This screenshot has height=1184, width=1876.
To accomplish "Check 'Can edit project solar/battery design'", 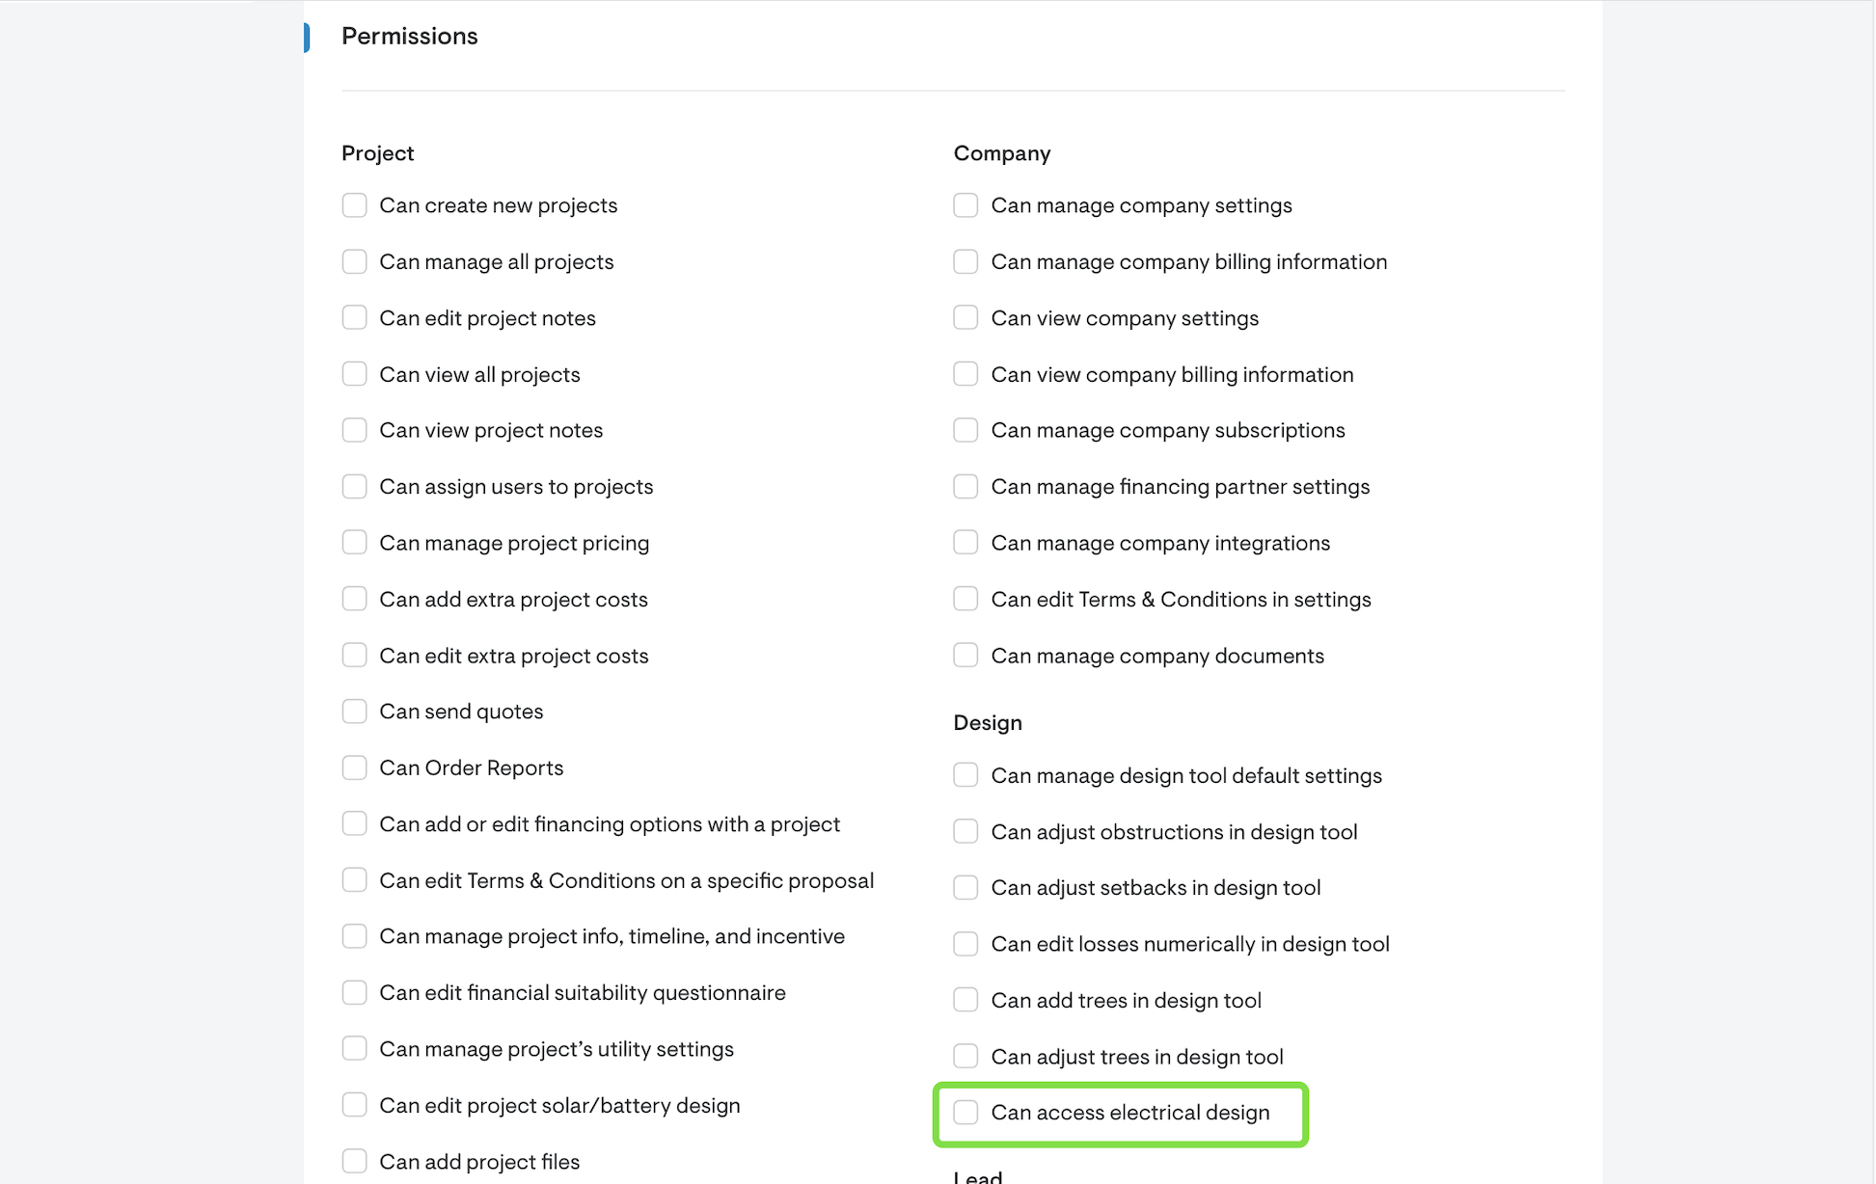I will click(x=354, y=1106).
